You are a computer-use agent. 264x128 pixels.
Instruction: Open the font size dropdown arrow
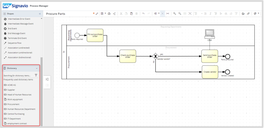click(x=202, y=14)
